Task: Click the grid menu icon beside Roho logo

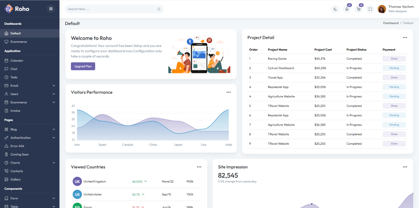Action: [x=51, y=9]
